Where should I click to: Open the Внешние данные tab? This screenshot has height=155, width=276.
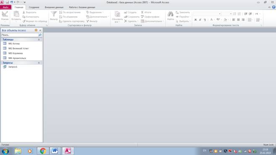point(54,8)
